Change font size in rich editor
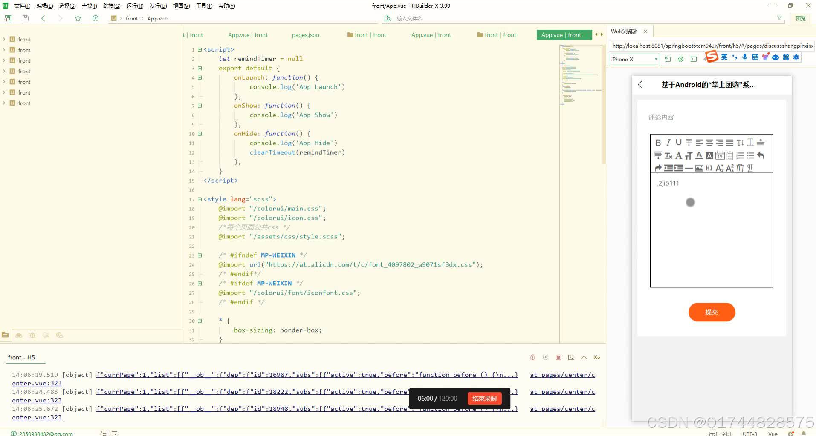 (x=689, y=156)
